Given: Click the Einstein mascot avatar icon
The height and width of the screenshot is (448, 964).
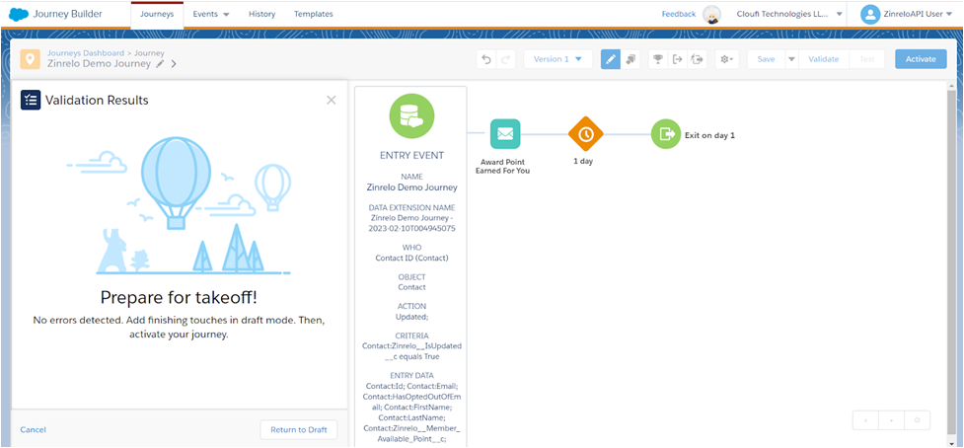Looking at the screenshot, I should tap(712, 15).
